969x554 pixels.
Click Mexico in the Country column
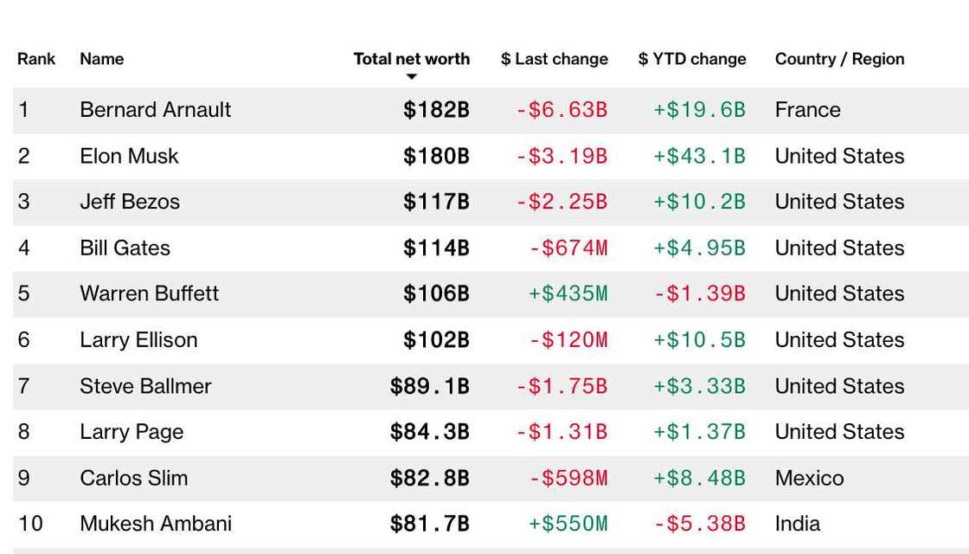coord(809,478)
